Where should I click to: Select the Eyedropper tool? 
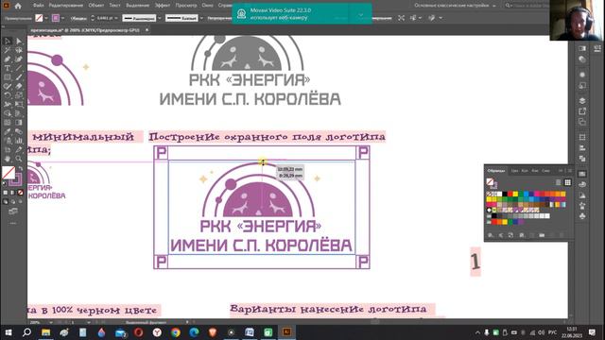tap(8, 131)
